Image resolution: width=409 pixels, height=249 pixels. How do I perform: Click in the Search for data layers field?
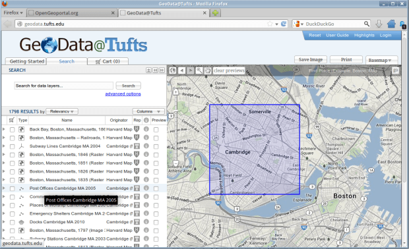[63, 86]
